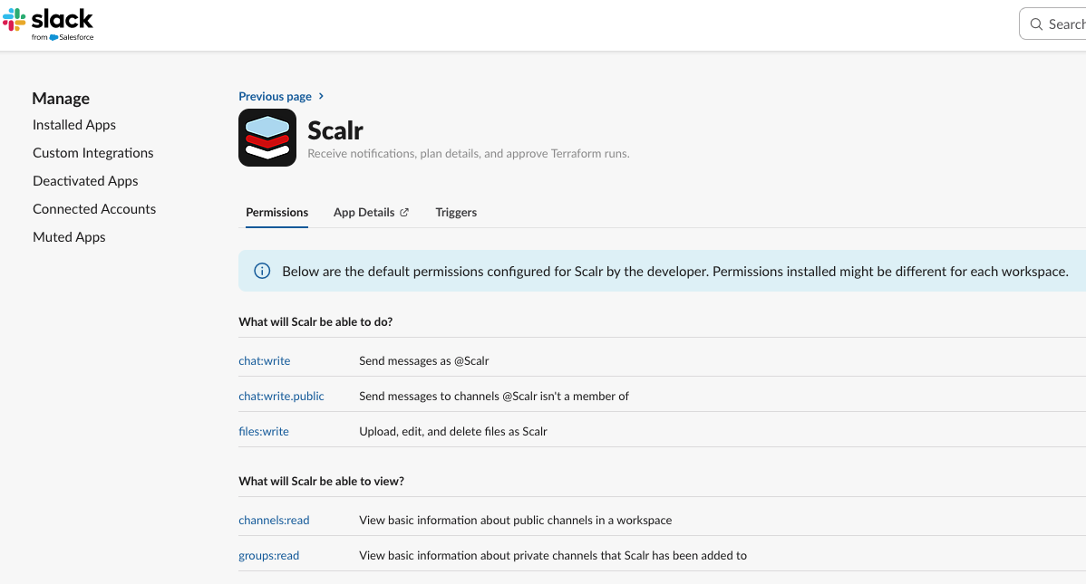The width and height of the screenshot is (1086, 584).
Task: Switch to the Permissions tab
Action: pos(277,213)
